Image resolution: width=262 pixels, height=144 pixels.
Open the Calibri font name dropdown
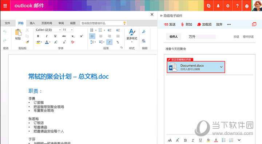click(60, 30)
